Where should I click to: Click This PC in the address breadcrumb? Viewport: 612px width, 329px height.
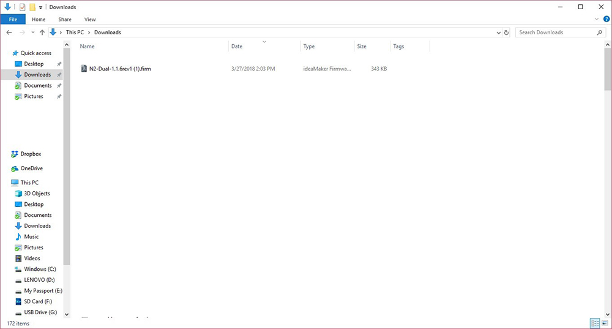pos(74,32)
